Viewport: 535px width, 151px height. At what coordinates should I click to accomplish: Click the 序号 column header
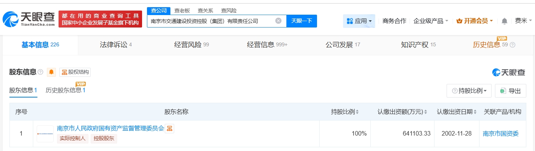pyautogui.click(x=21, y=112)
